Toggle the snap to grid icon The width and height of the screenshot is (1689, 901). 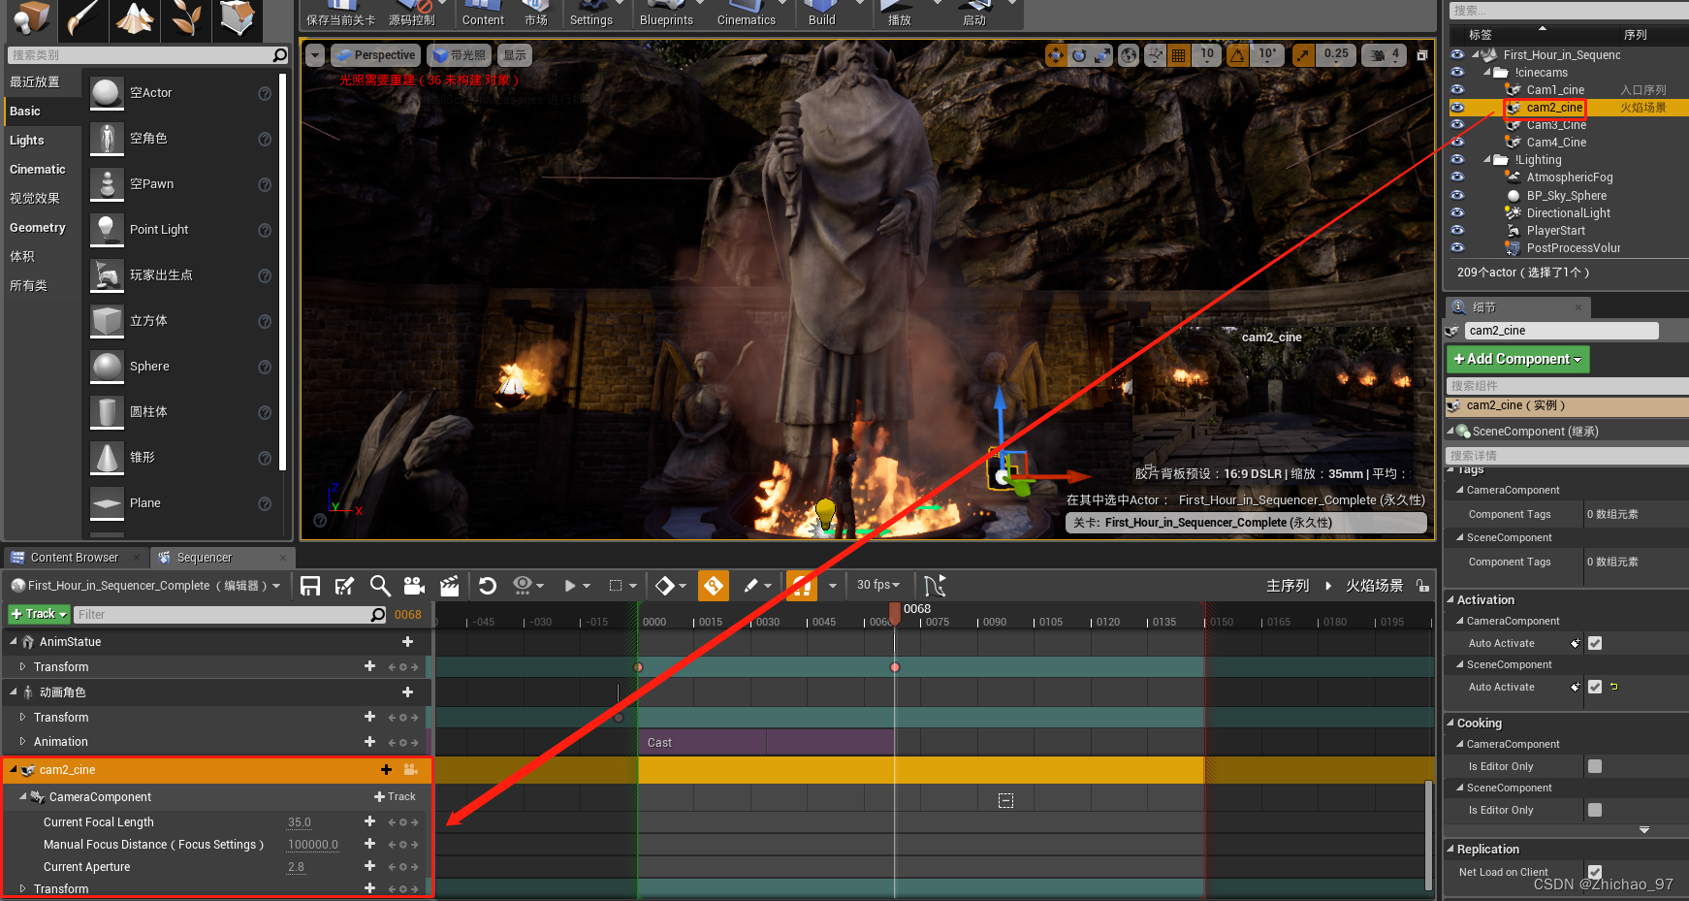click(1178, 55)
